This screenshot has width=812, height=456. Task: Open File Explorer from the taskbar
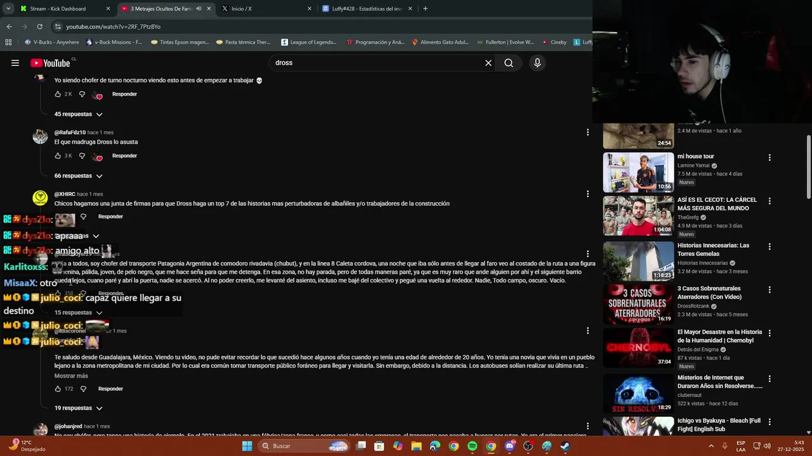click(x=416, y=446)
